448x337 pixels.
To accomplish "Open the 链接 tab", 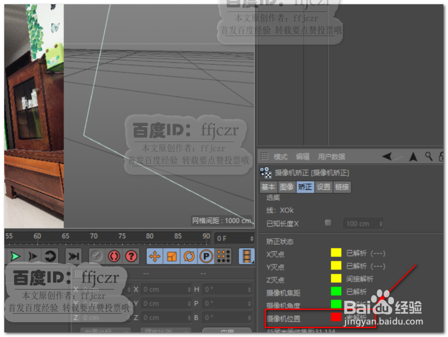I will [342, 187].
